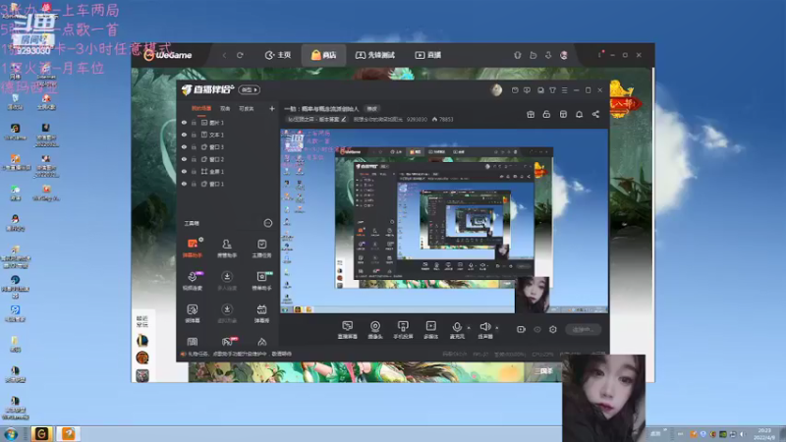
Task: Open streaming app hamburger menu
Action: pos(564,90)
